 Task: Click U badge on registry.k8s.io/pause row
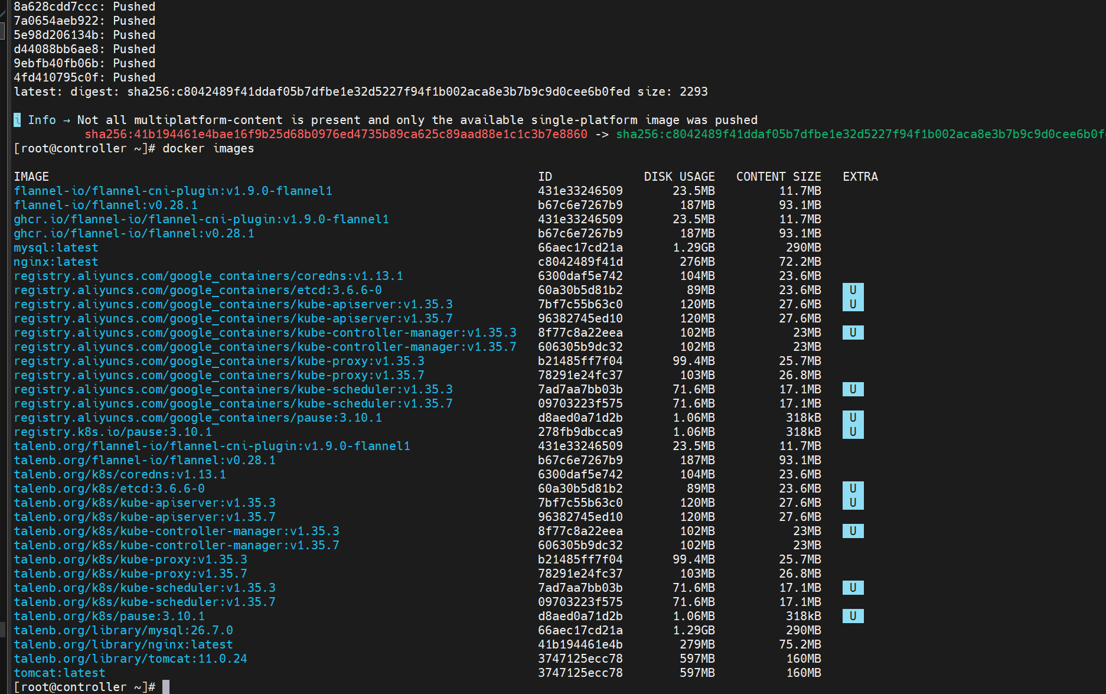click(x=853, y=432)
